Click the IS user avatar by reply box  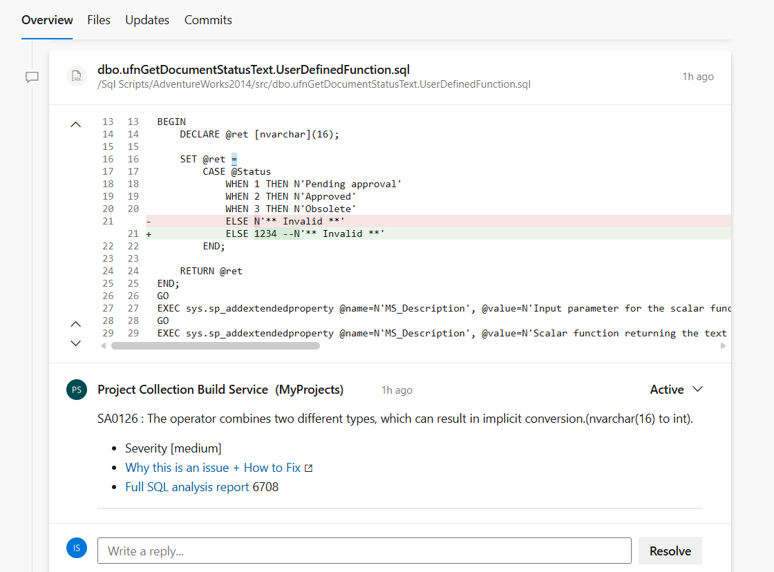[77, 548]
